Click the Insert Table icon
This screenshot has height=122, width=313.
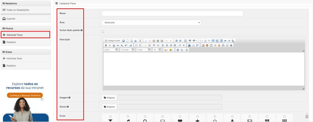[211, 45]
